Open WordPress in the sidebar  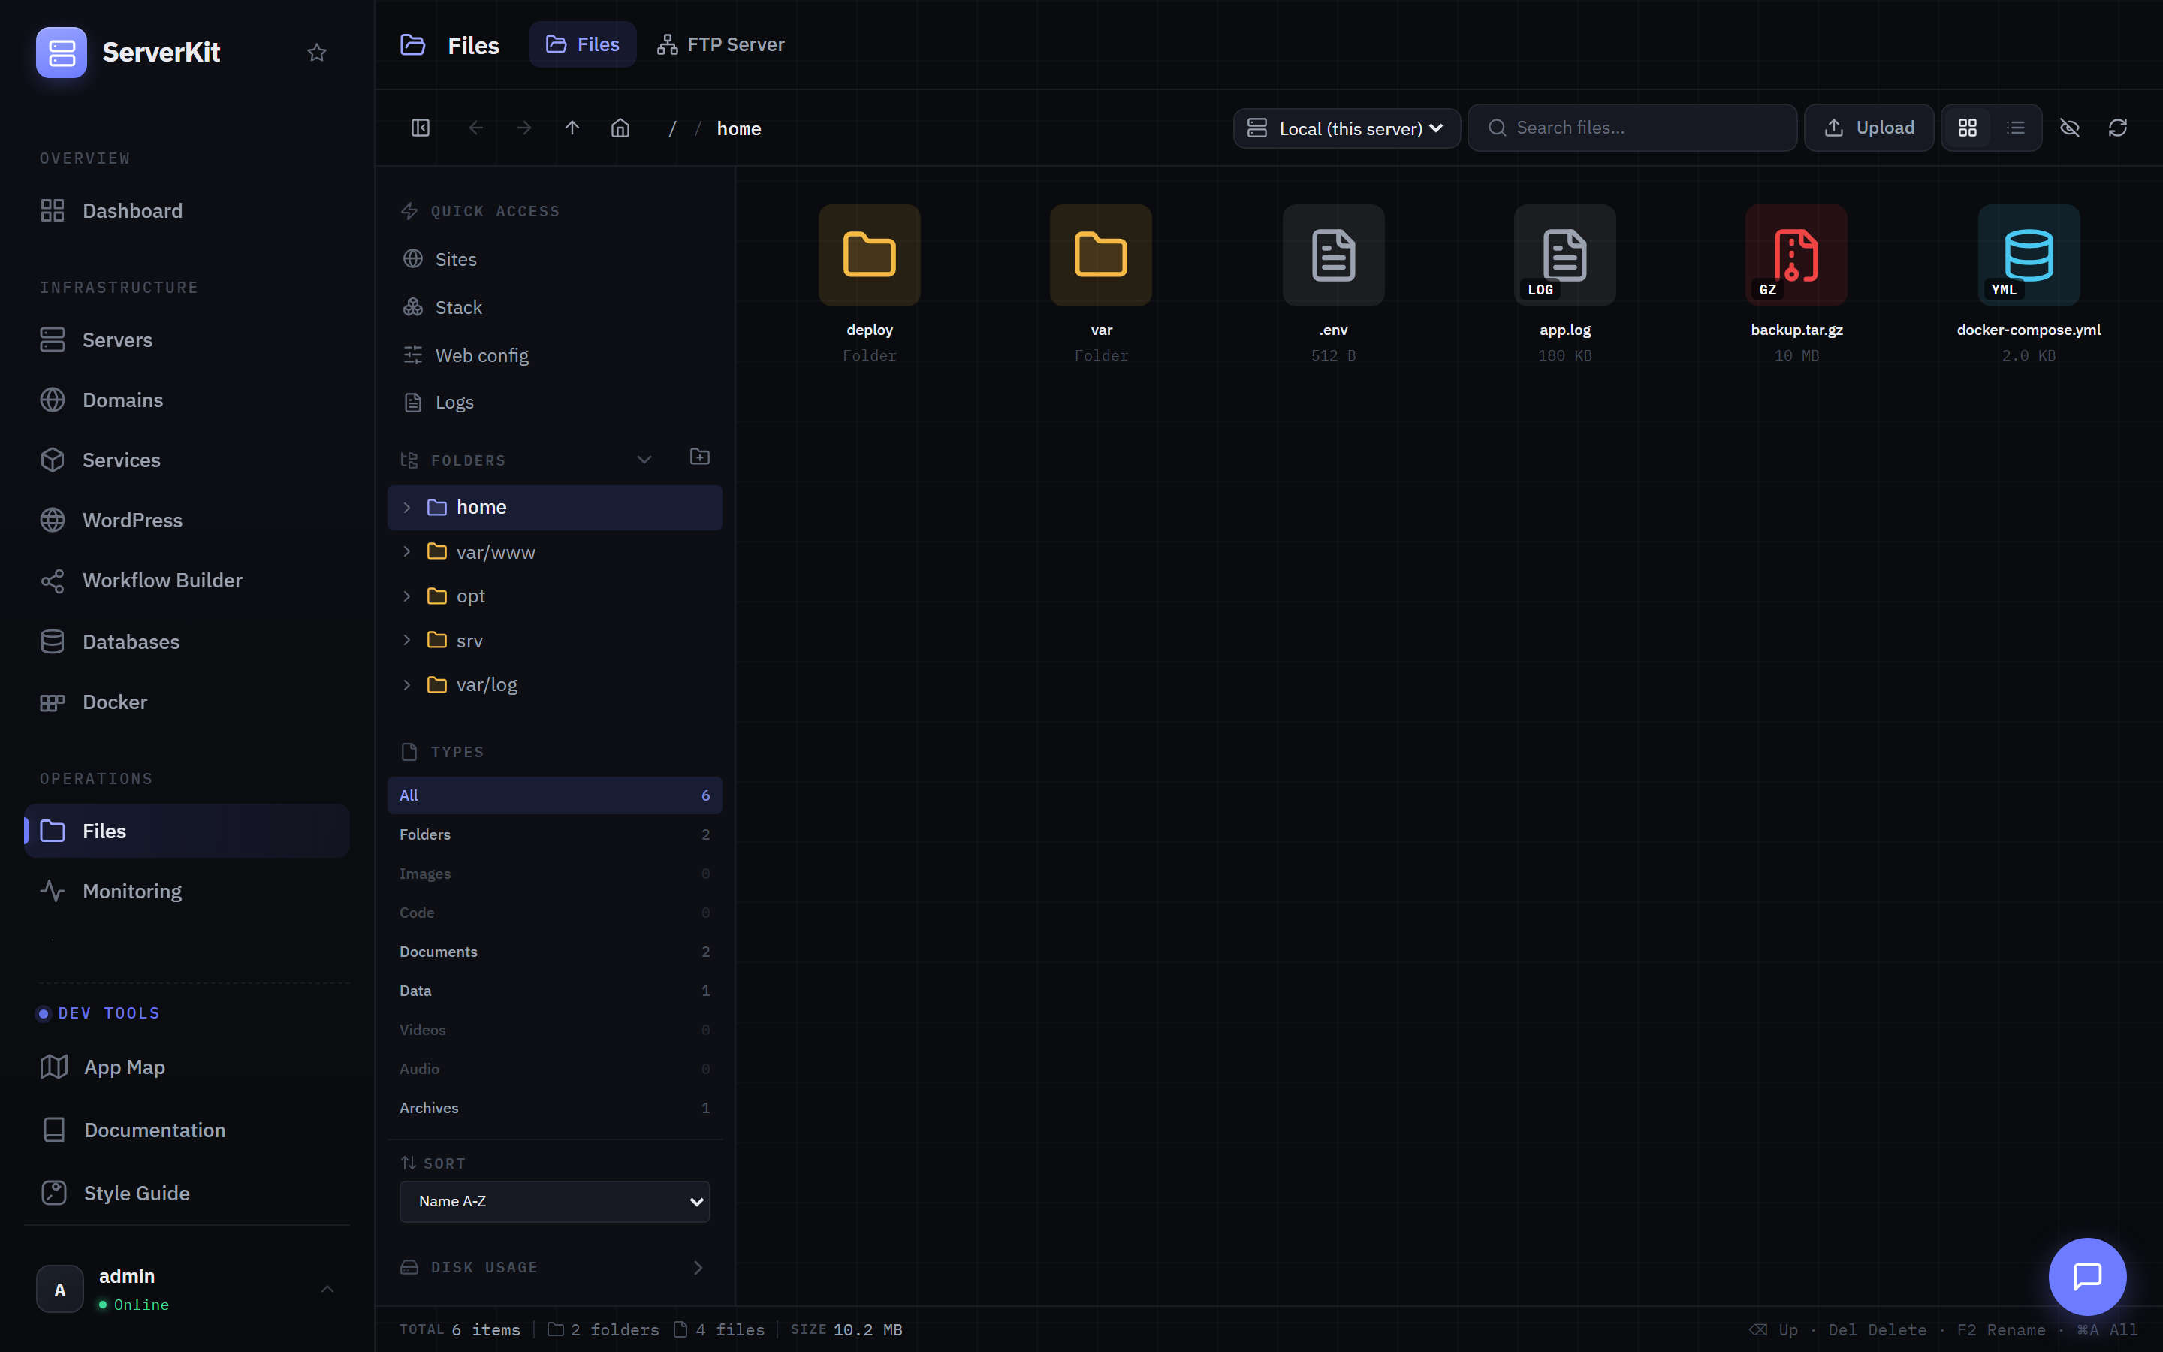coord(187,520)
